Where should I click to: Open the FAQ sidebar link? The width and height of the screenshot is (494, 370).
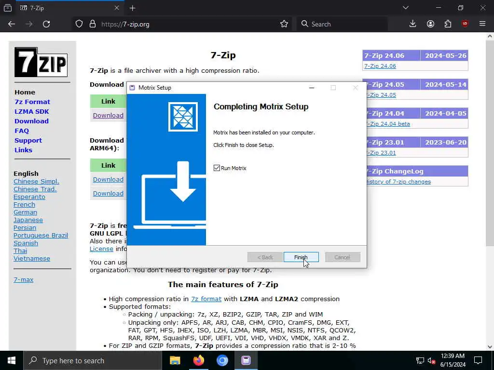click(22, 131)
